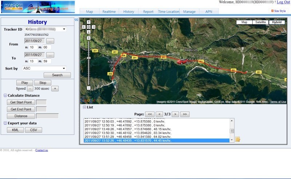291x179 pixels.
Task: Click the list scrollbar up arrow
Action: [x=232, y=121]
